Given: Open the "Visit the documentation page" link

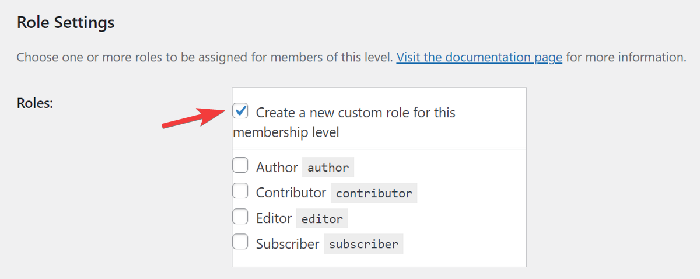Looking at the screenshot, I should tap(479, 57).
